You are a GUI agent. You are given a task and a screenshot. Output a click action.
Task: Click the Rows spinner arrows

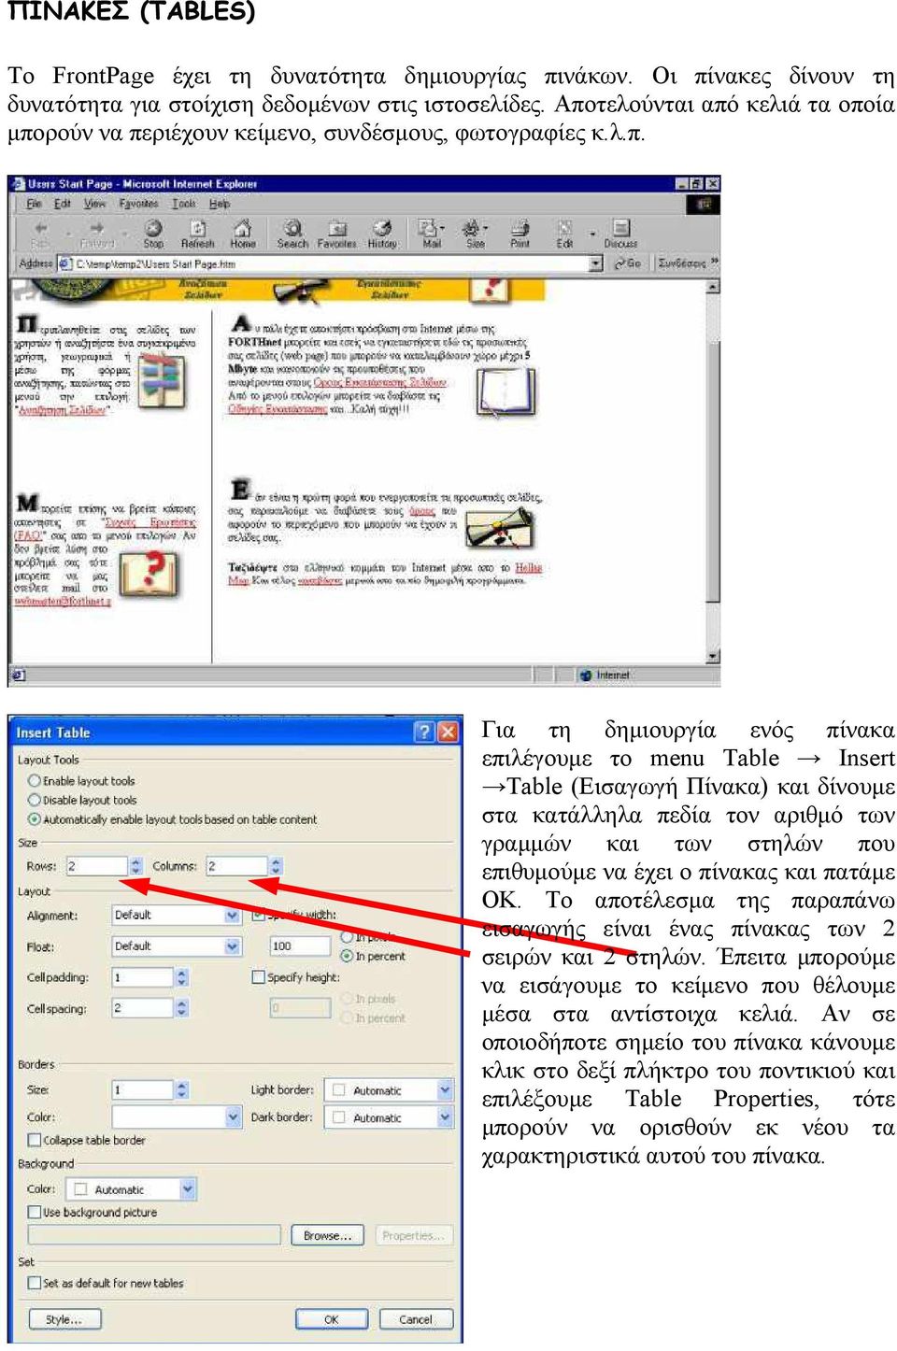pos(136,866)
